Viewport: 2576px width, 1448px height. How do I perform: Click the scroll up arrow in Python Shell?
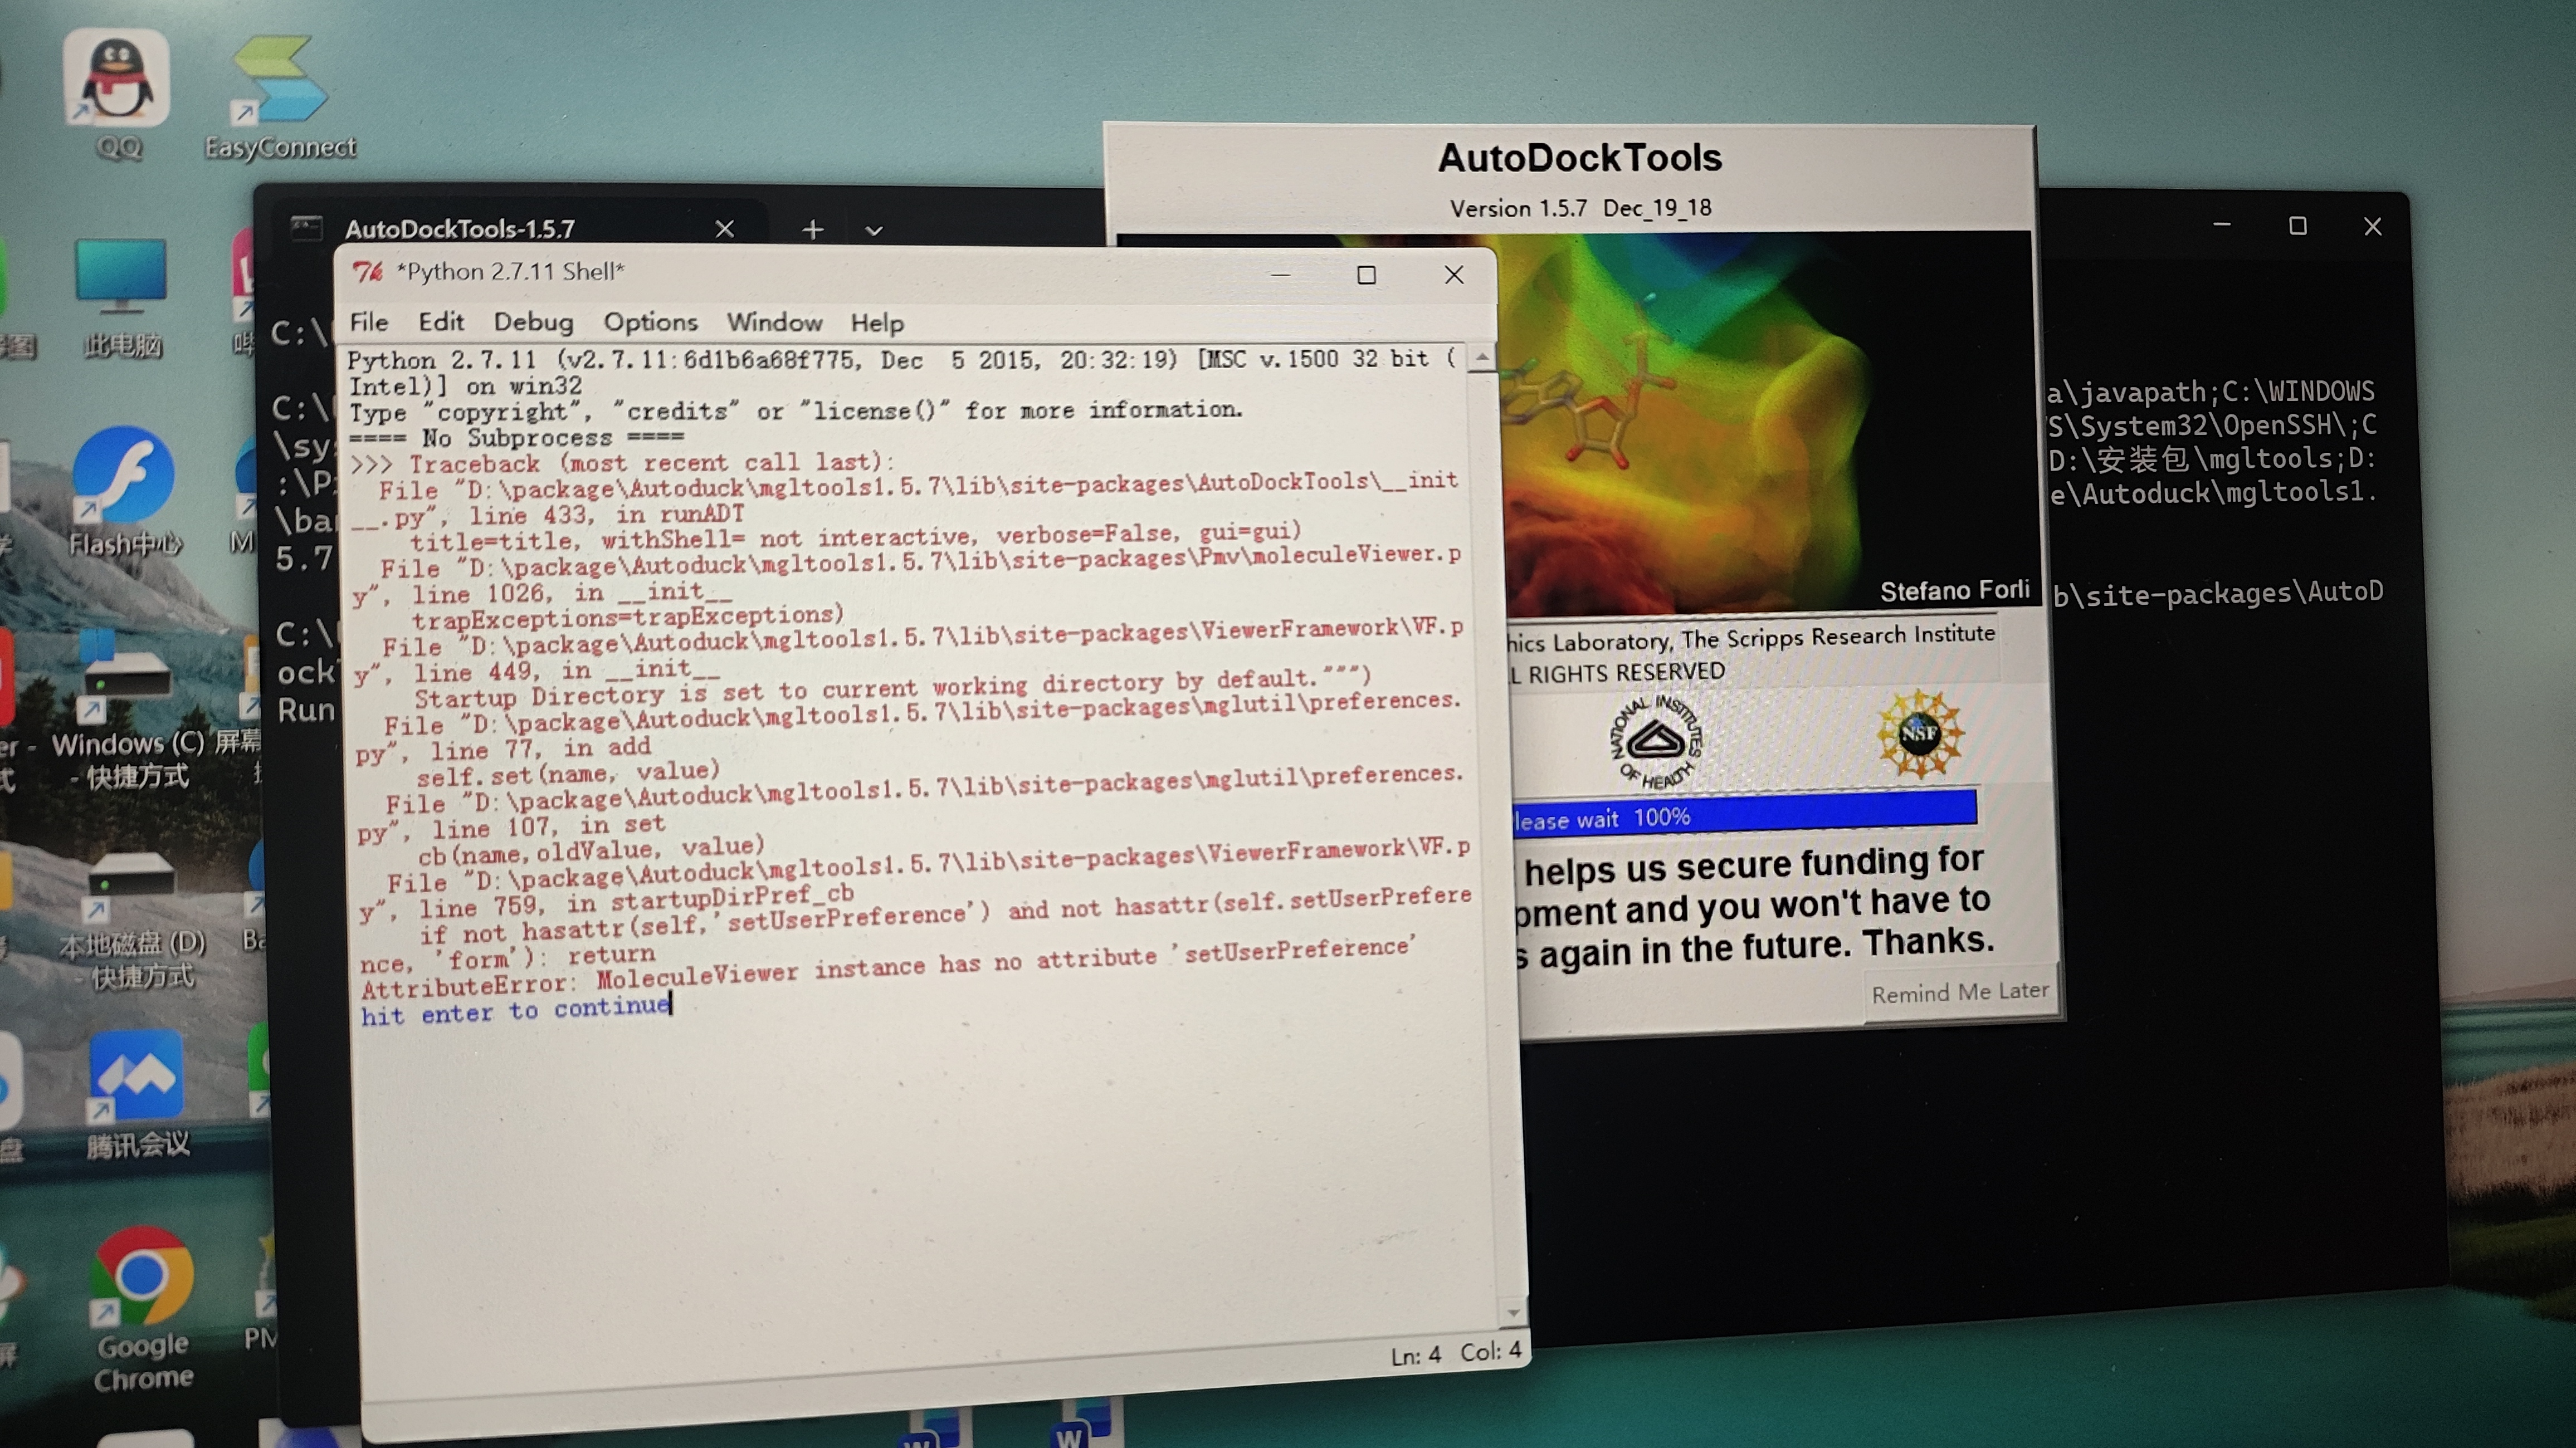tap(1482, 357)
